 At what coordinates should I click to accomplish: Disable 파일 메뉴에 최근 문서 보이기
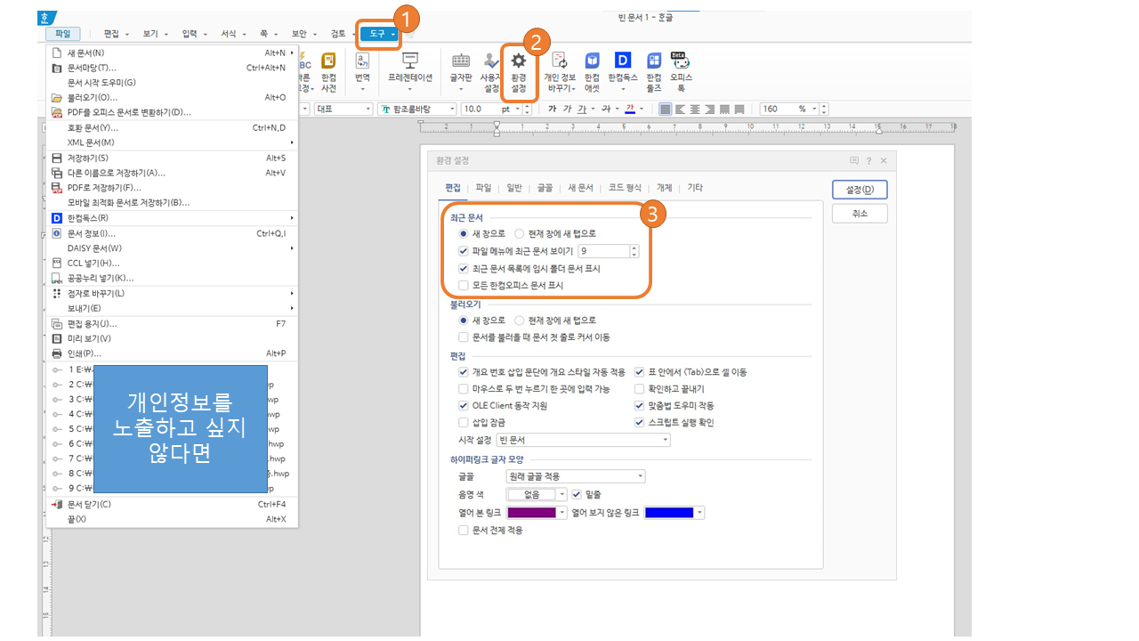point(464,251)
